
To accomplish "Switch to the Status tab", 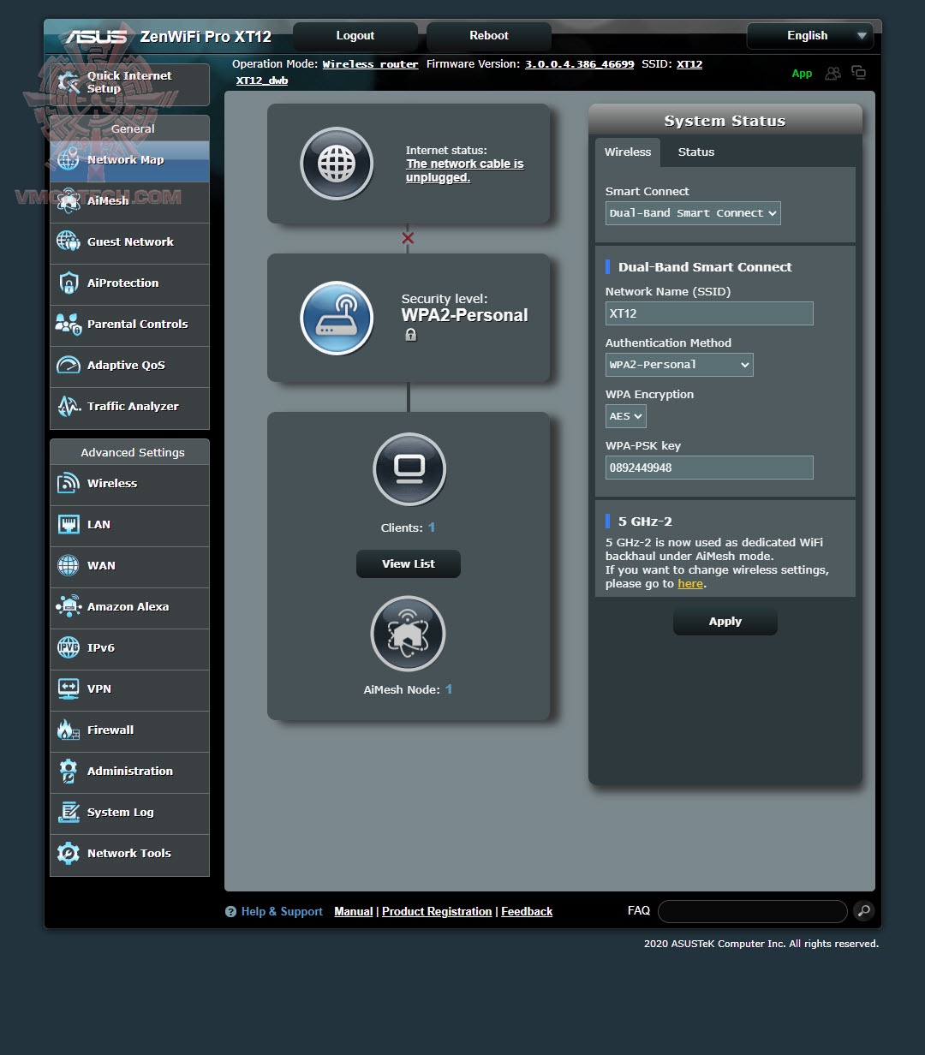I will click(695, 152).
